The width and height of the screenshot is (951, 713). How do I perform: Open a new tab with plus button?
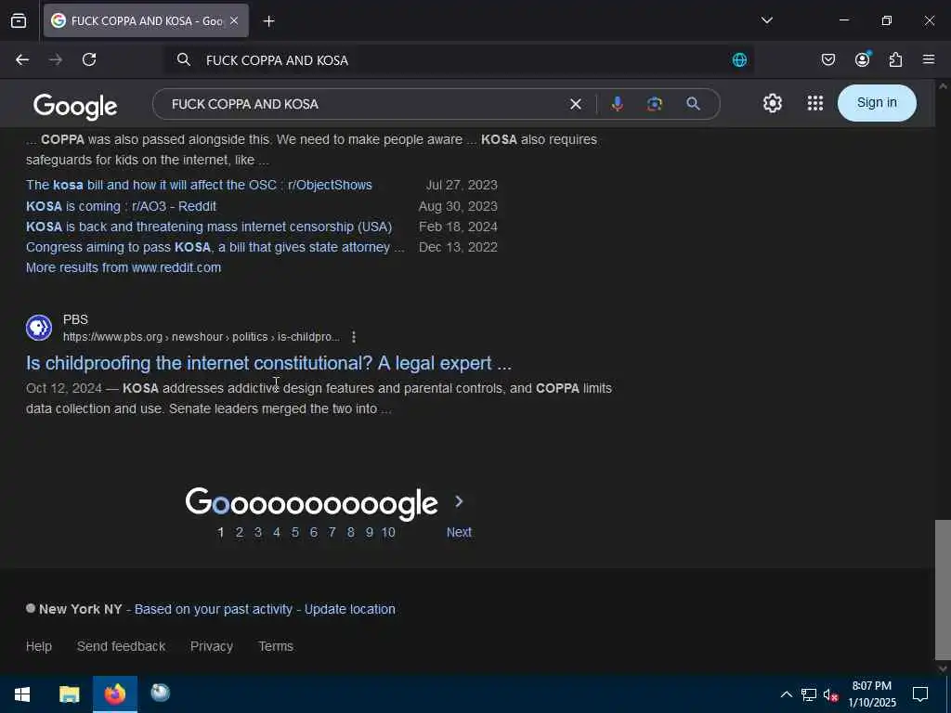(x=268, y=21)
